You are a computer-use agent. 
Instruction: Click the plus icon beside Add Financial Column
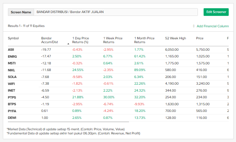194,26
